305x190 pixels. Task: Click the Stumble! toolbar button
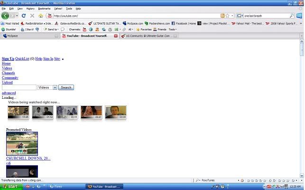[9, 29]
